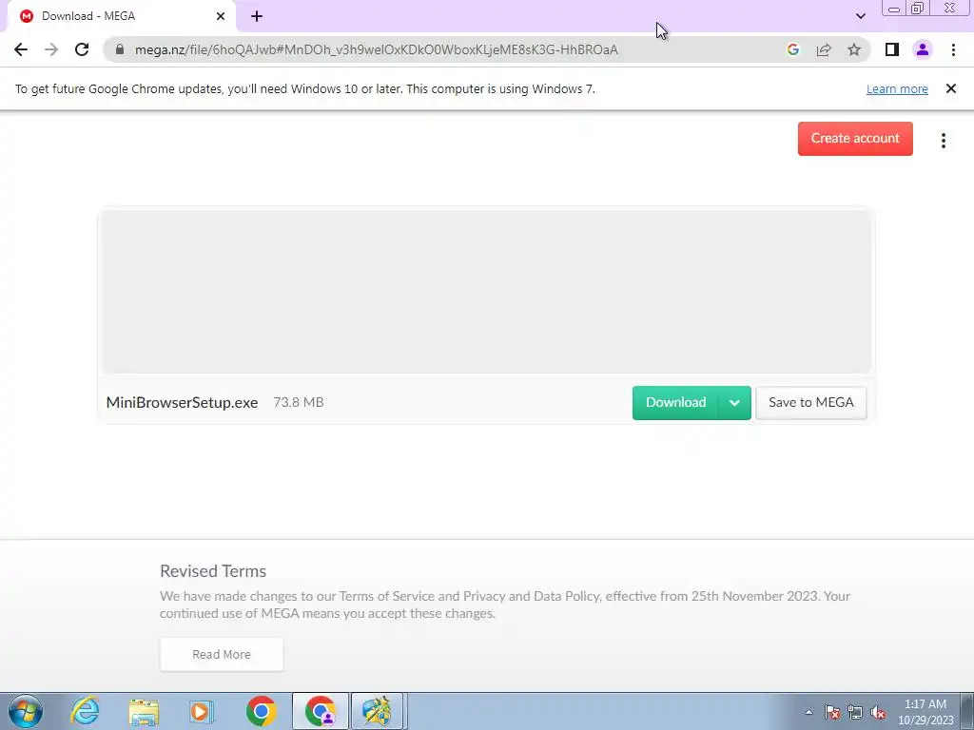974x730 pixels.
Task: Go back to the previous page
Action: [21, 49]
